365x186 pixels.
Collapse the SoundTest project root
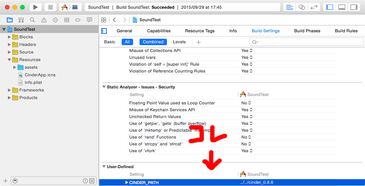(x=4, y=29)
